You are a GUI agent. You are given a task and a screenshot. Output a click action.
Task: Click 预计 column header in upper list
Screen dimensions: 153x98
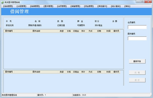point(83,31)
